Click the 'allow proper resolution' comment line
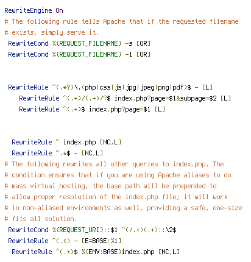 116,197
